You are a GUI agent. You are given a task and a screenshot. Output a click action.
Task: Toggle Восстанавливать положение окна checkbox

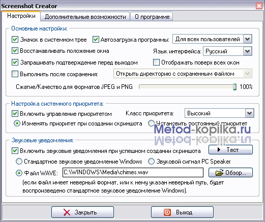click(x=15, y=51)
